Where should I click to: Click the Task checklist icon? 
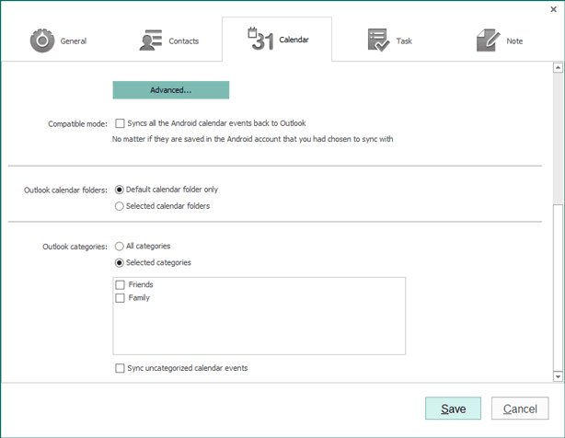tap(377, 40)
